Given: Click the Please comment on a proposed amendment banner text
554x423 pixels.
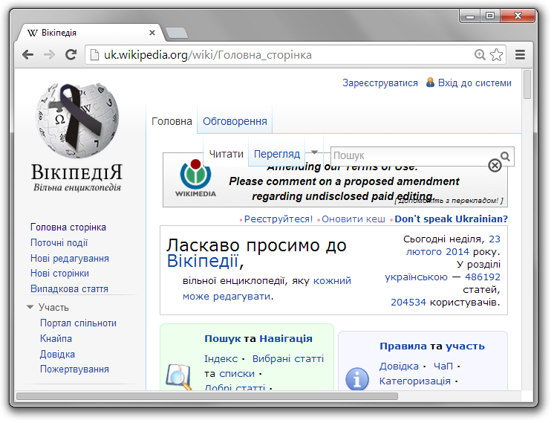Looking at the screenshot, I should tap(344, 181).
